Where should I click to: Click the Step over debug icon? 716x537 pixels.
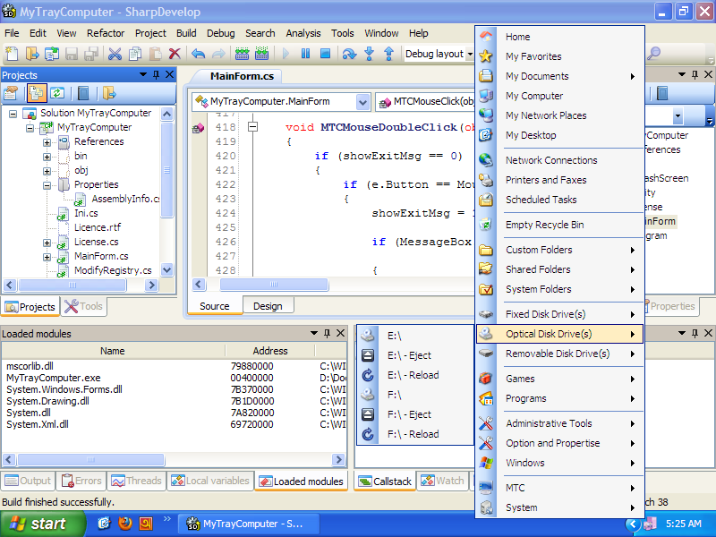point(349,54)
